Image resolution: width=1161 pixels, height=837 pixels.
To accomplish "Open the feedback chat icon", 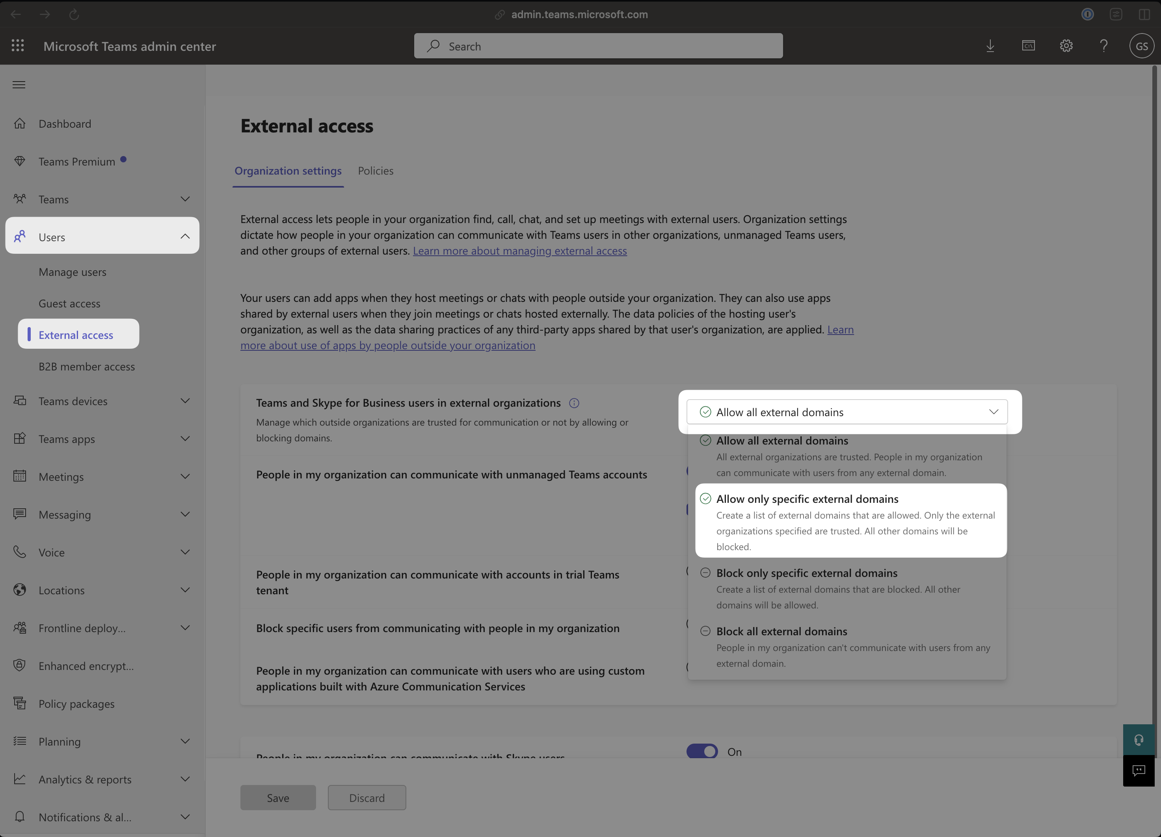I will [1139, 770].
